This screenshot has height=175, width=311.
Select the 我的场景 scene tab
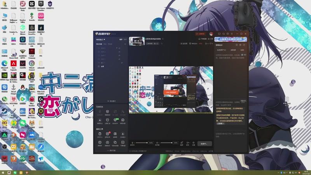(99, 44)
